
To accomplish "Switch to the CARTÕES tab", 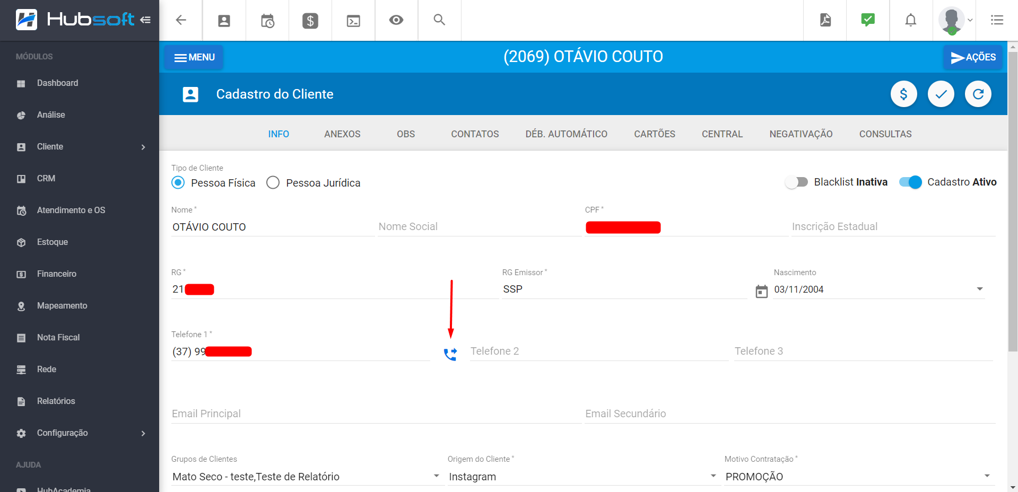I will click(655, 134).
